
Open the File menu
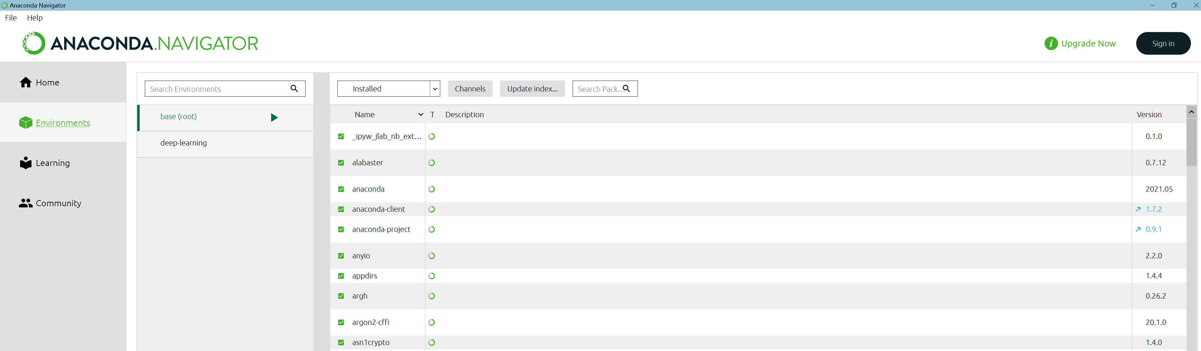point(11,18)
